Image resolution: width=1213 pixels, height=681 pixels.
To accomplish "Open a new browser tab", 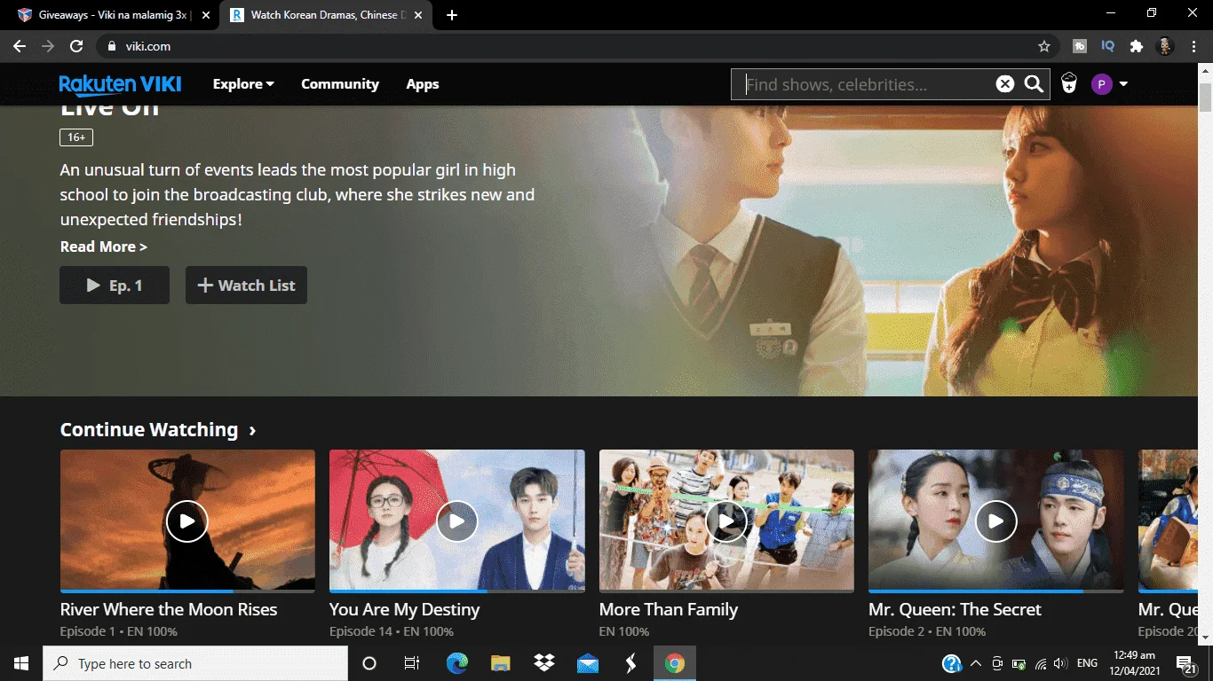I will [452, 15].
